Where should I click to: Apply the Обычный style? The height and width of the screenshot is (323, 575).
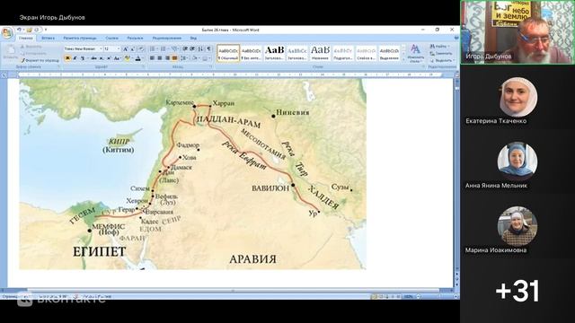coord(228,54)
